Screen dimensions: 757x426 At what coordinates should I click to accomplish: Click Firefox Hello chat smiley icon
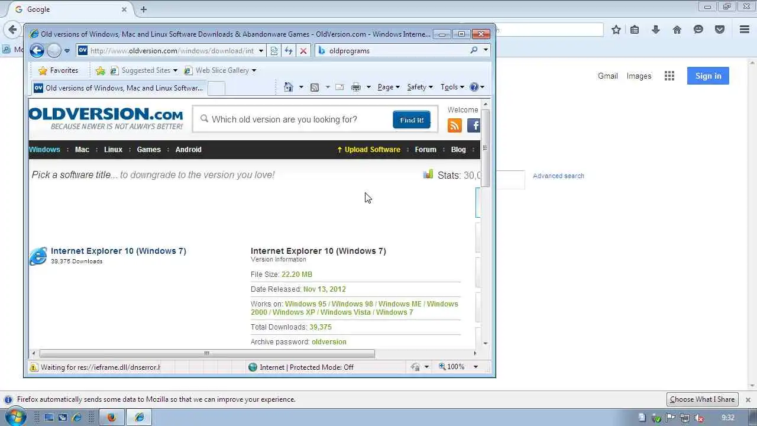coord(698,30)
